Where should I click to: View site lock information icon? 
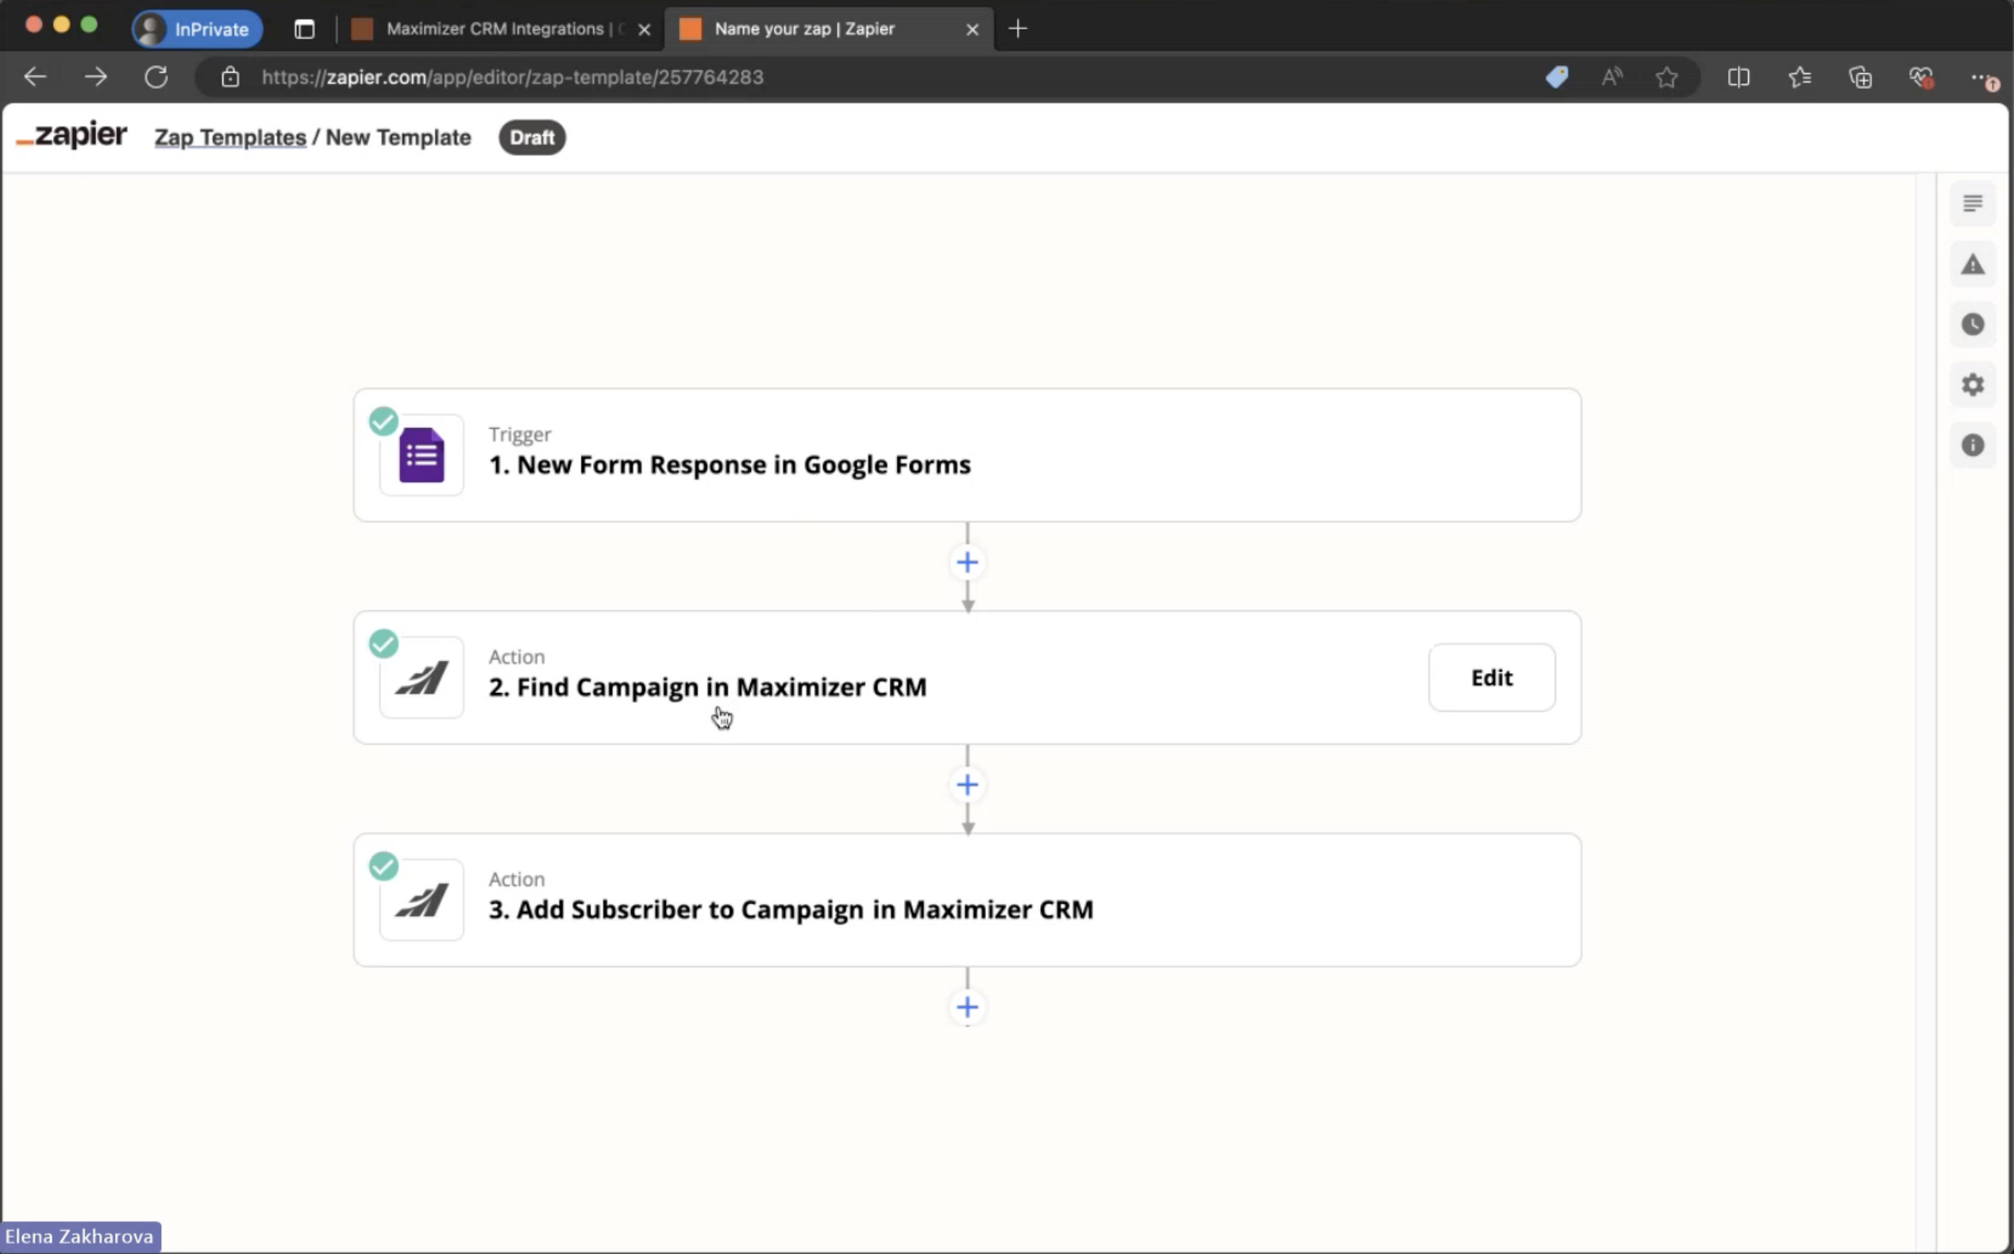(229, 77)
